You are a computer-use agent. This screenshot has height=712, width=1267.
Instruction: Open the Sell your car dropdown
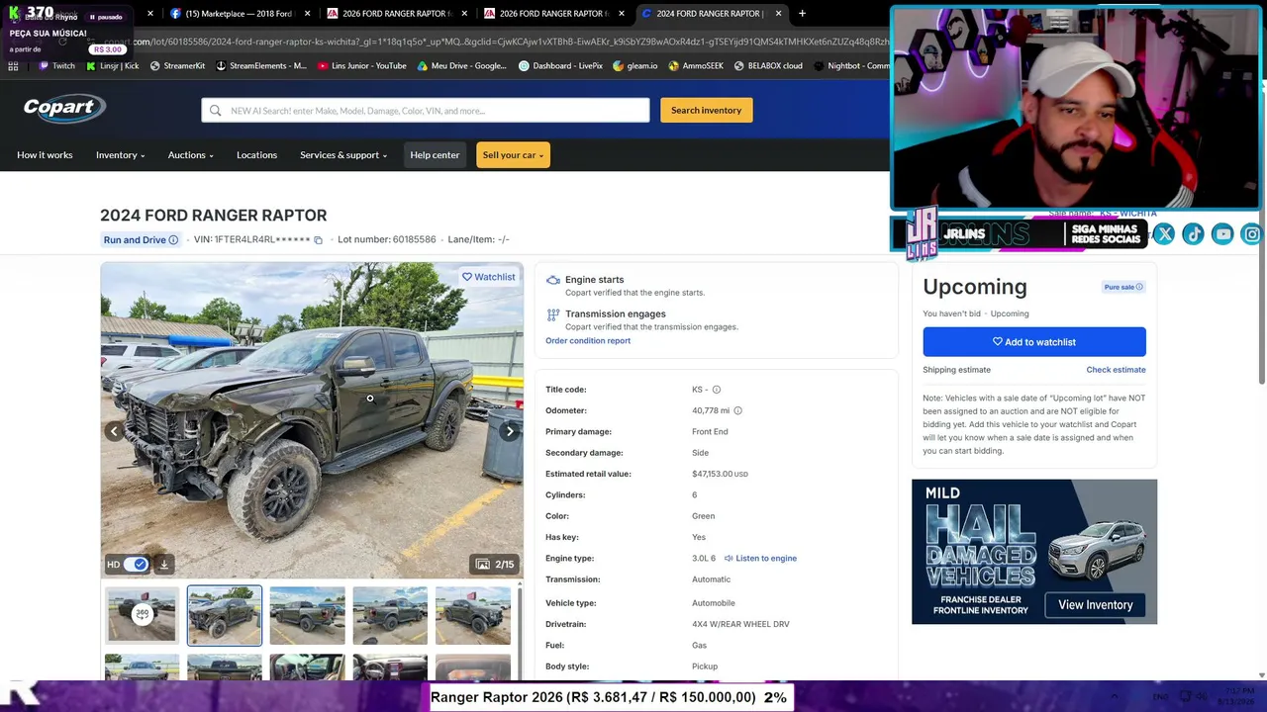point(513,155)
